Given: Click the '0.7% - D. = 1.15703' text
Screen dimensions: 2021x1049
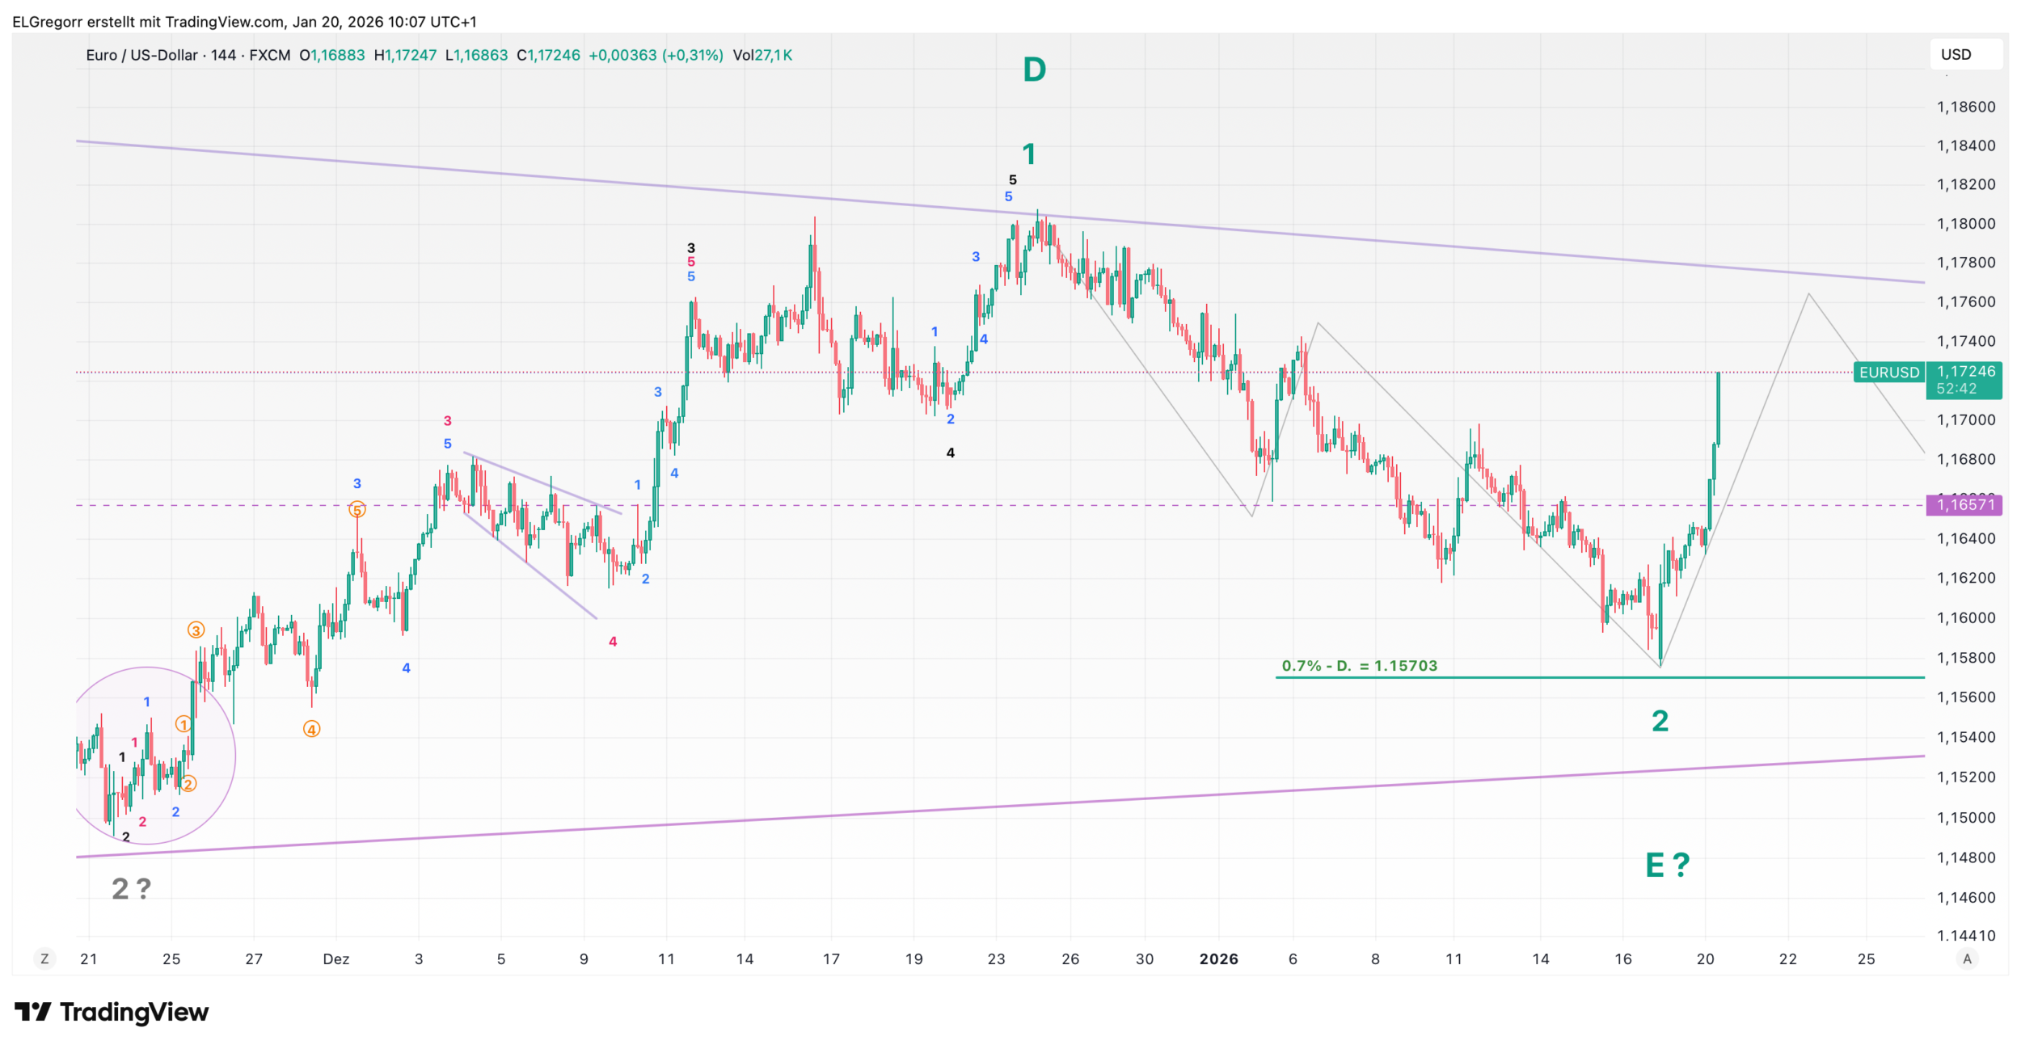Looking at the screenshot, I should [1359, 666].
